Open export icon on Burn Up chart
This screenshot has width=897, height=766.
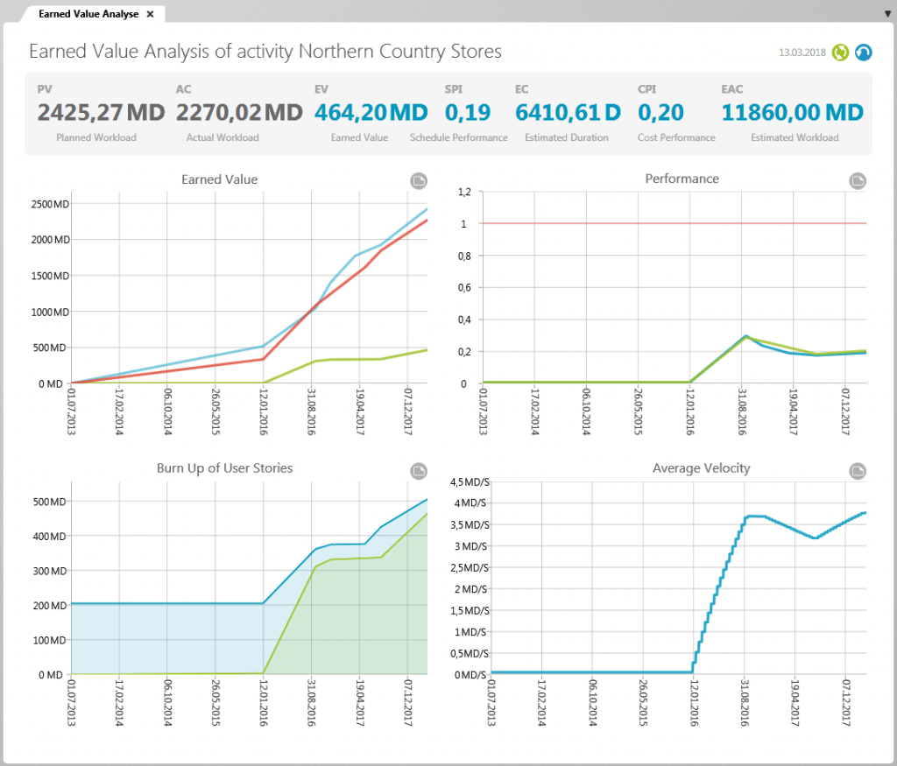[x=418, y=471]
